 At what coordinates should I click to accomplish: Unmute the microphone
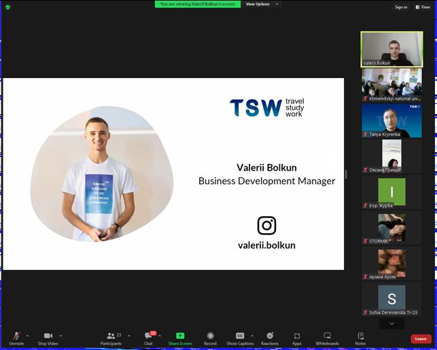16,338
